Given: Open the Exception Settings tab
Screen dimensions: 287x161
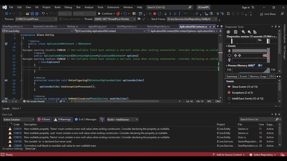Looking at the screenshot, I should click(x=13, y=149).
